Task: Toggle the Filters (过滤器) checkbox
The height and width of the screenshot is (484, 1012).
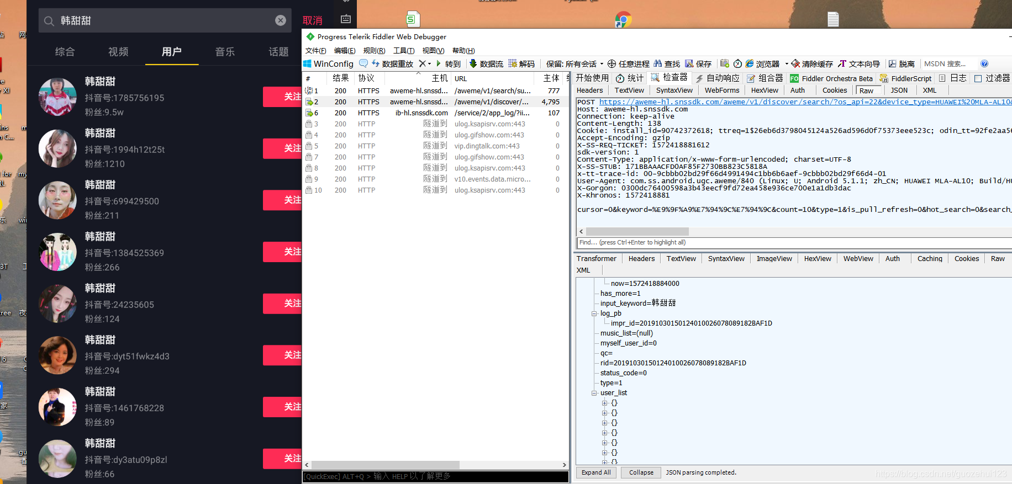Action: 978,78
